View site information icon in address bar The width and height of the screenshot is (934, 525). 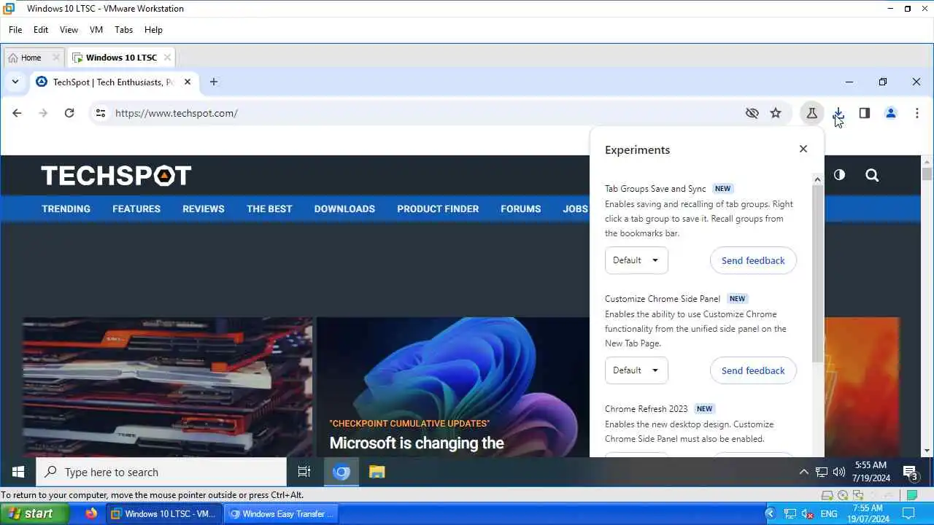pos(101,113)
